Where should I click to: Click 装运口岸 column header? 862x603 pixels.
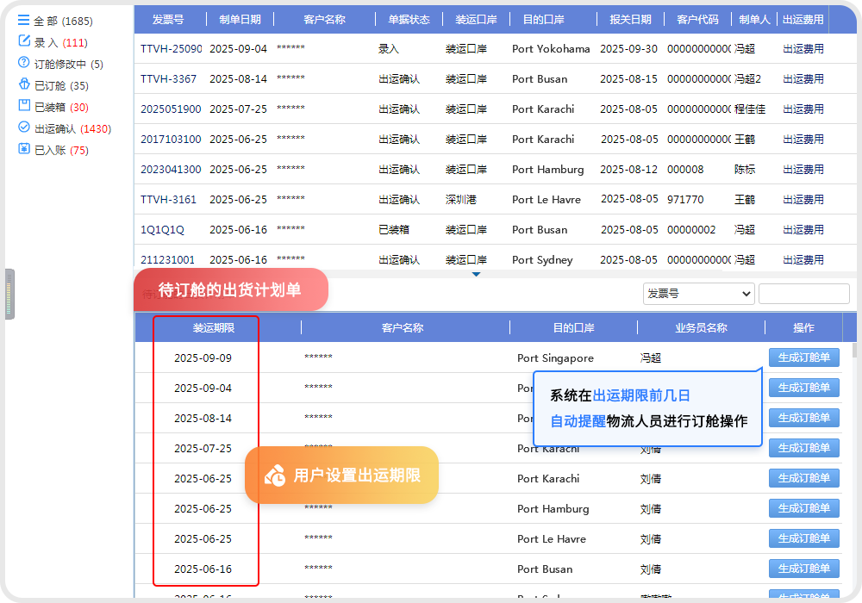coord(476,20)
